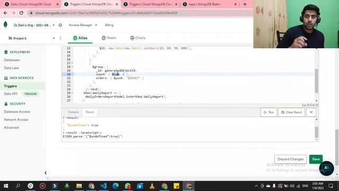The width and height of the screenshot is (339, 191).
Task: Click the ENG language indicator in the tray
Action: tap(305, 186)
